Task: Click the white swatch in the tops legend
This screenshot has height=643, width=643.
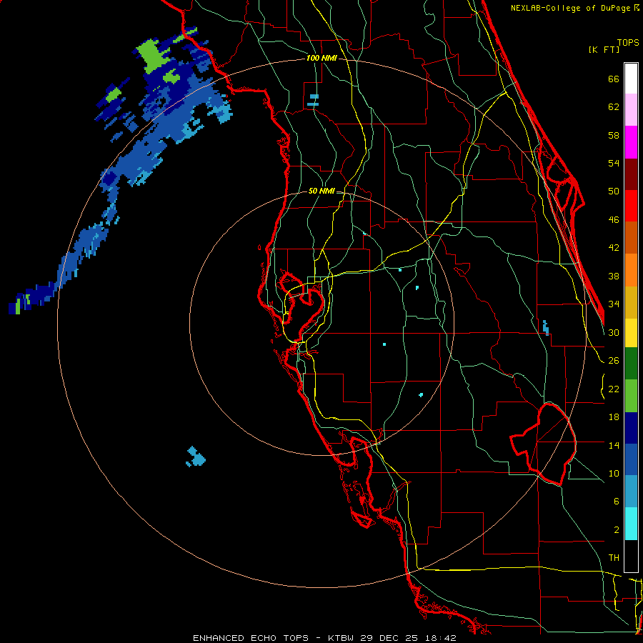Action: (x=631, y=79)
